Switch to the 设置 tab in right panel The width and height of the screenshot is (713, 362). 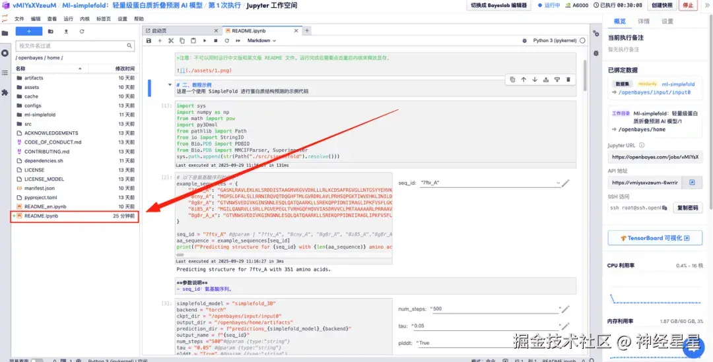pos(667,21)
